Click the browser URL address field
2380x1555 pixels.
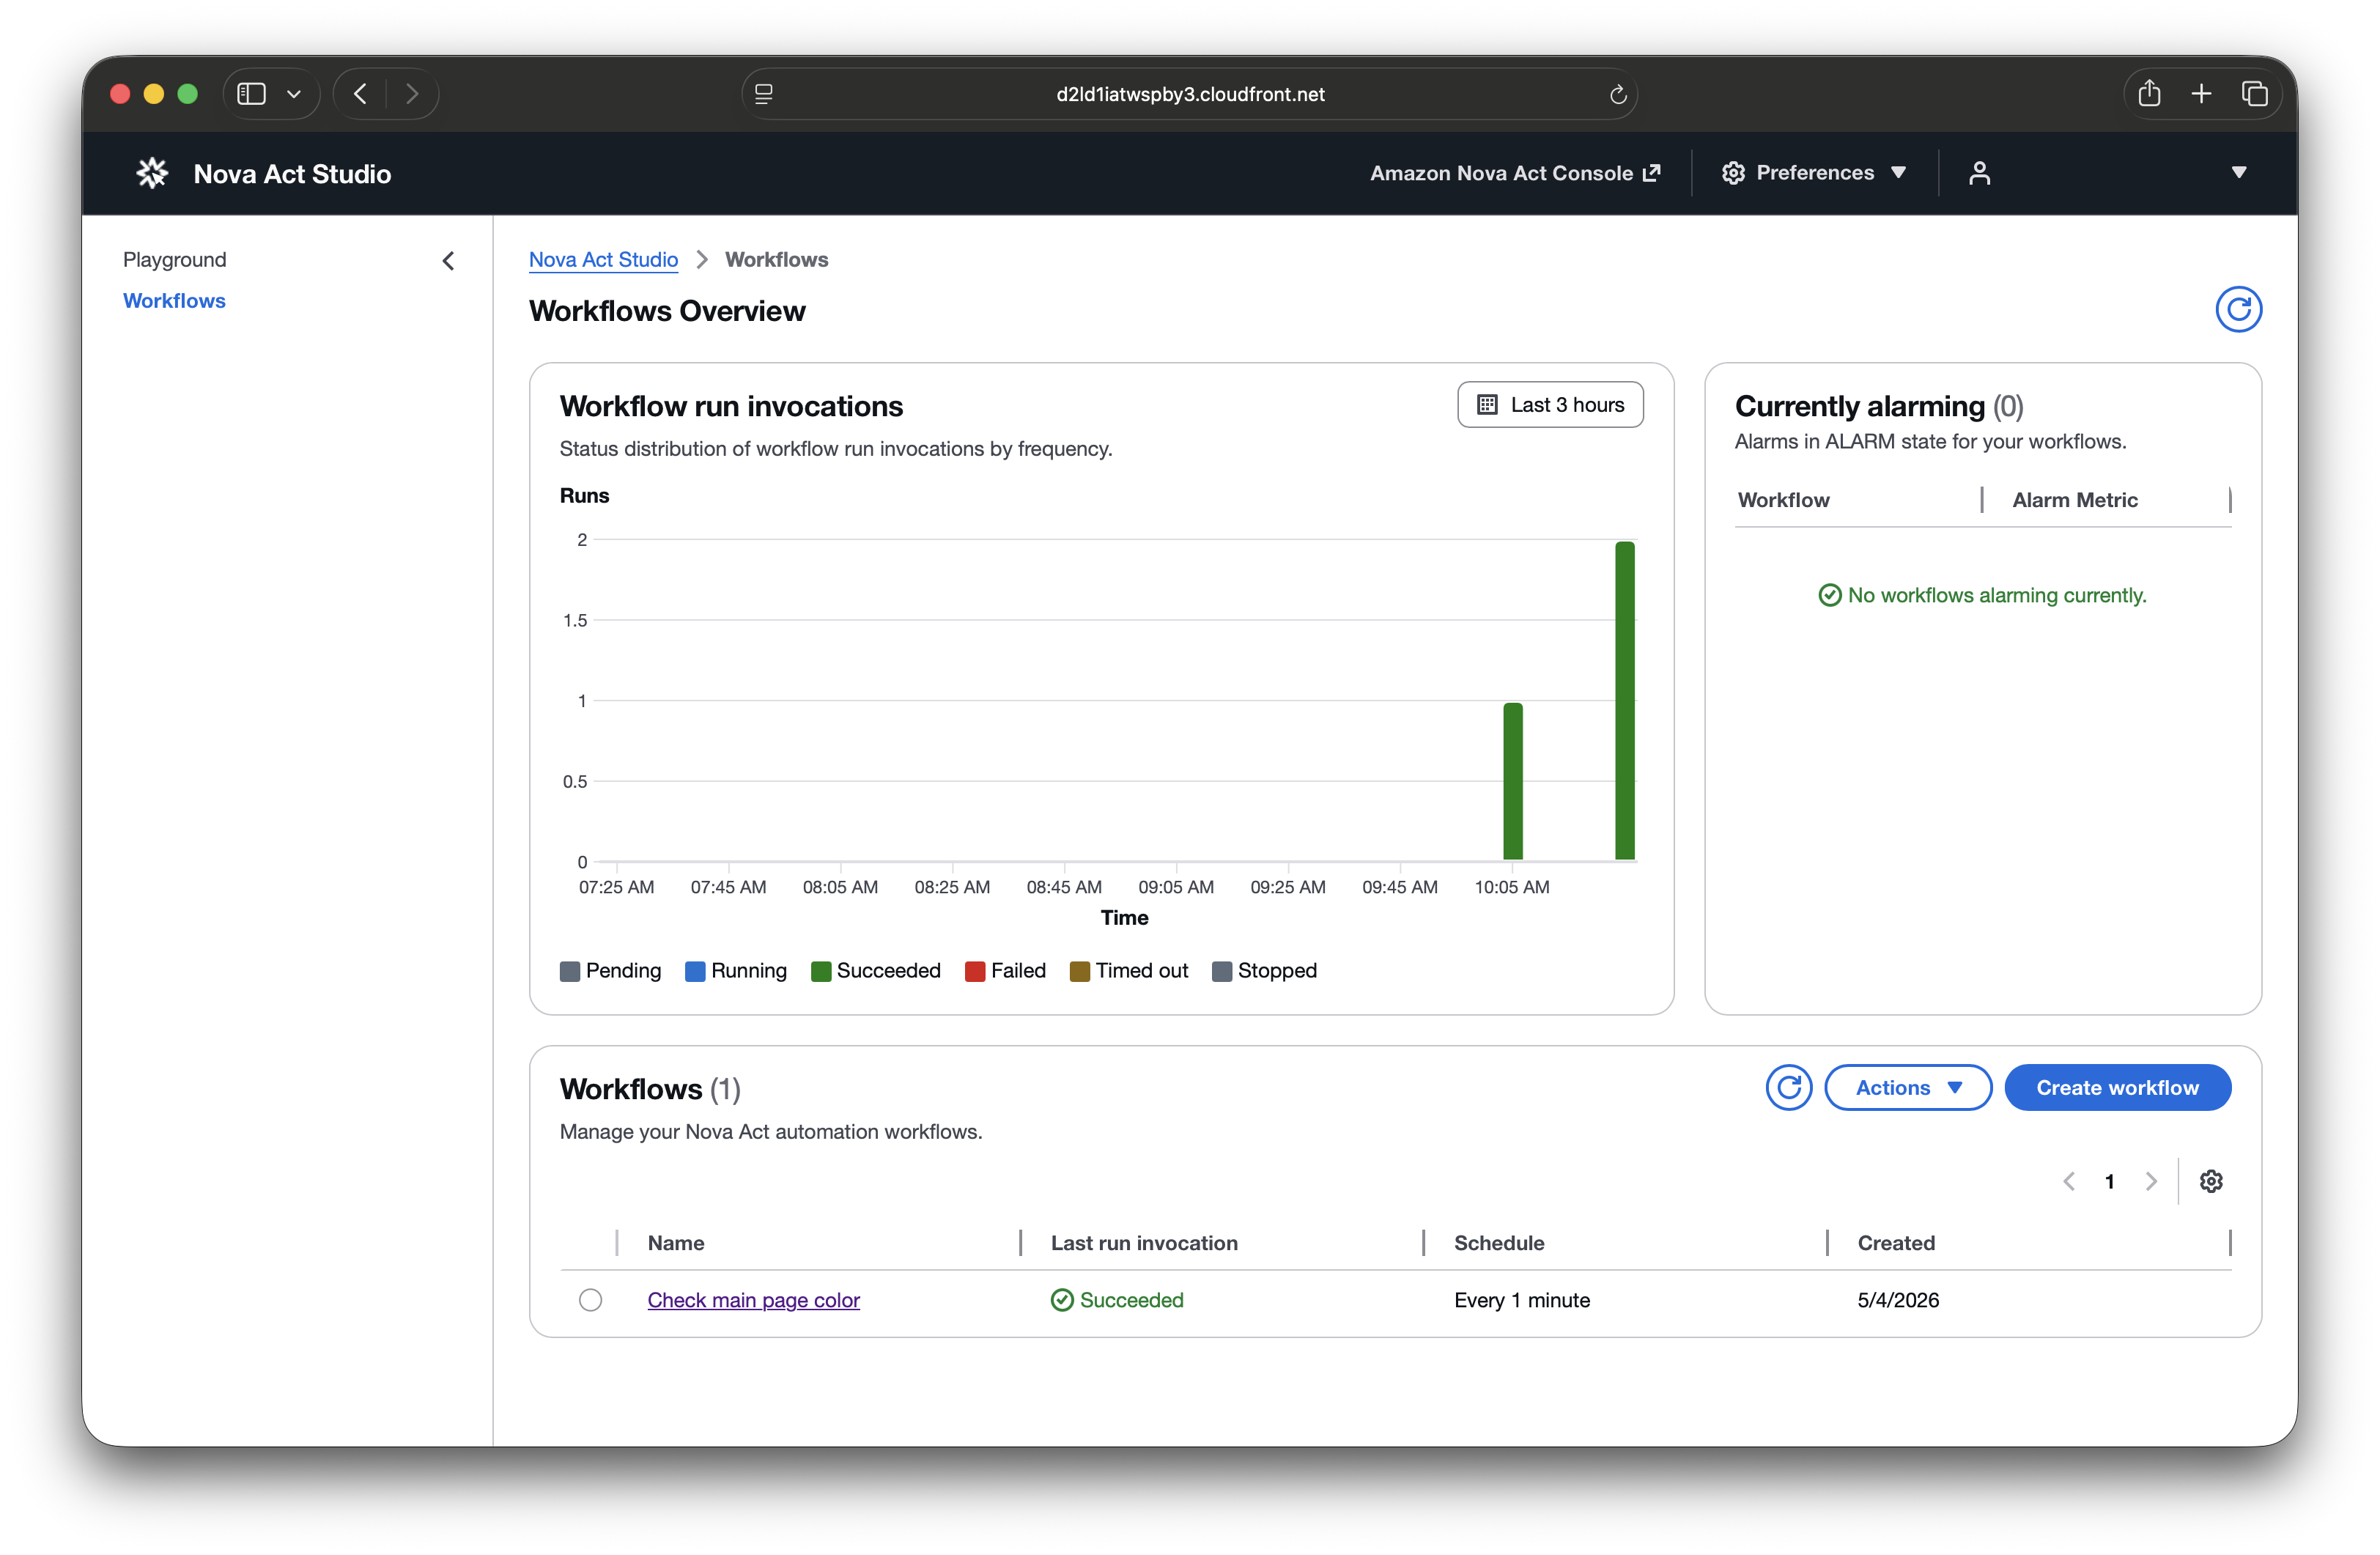pos(1189,94)
